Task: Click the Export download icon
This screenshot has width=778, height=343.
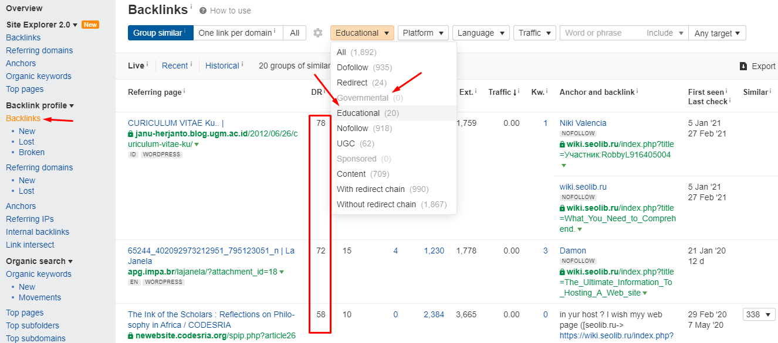Action: (x=743, y=66)
